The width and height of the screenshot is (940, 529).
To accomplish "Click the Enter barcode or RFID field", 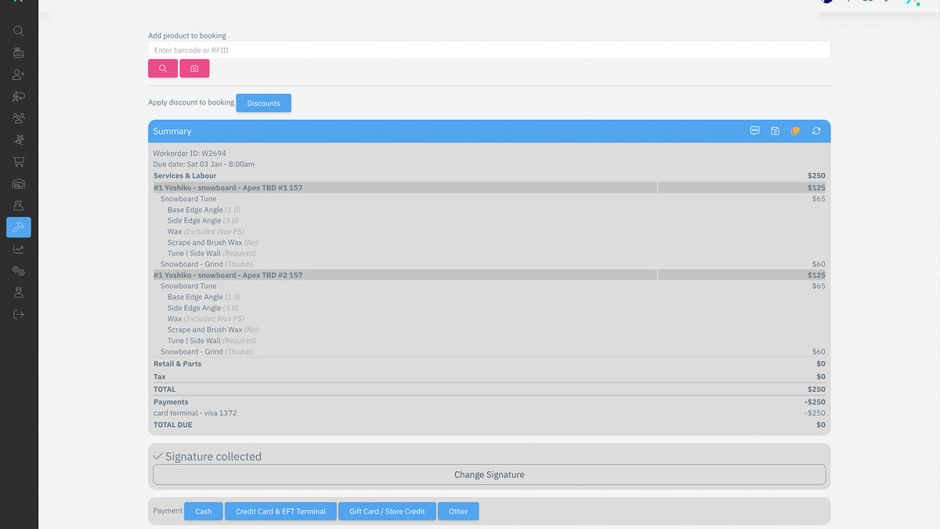I will tap(489, 50).
